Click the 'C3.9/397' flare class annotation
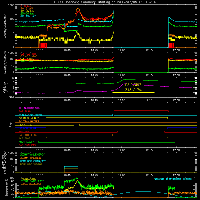This screenshot has height=200, width=200. coord(133,85)
